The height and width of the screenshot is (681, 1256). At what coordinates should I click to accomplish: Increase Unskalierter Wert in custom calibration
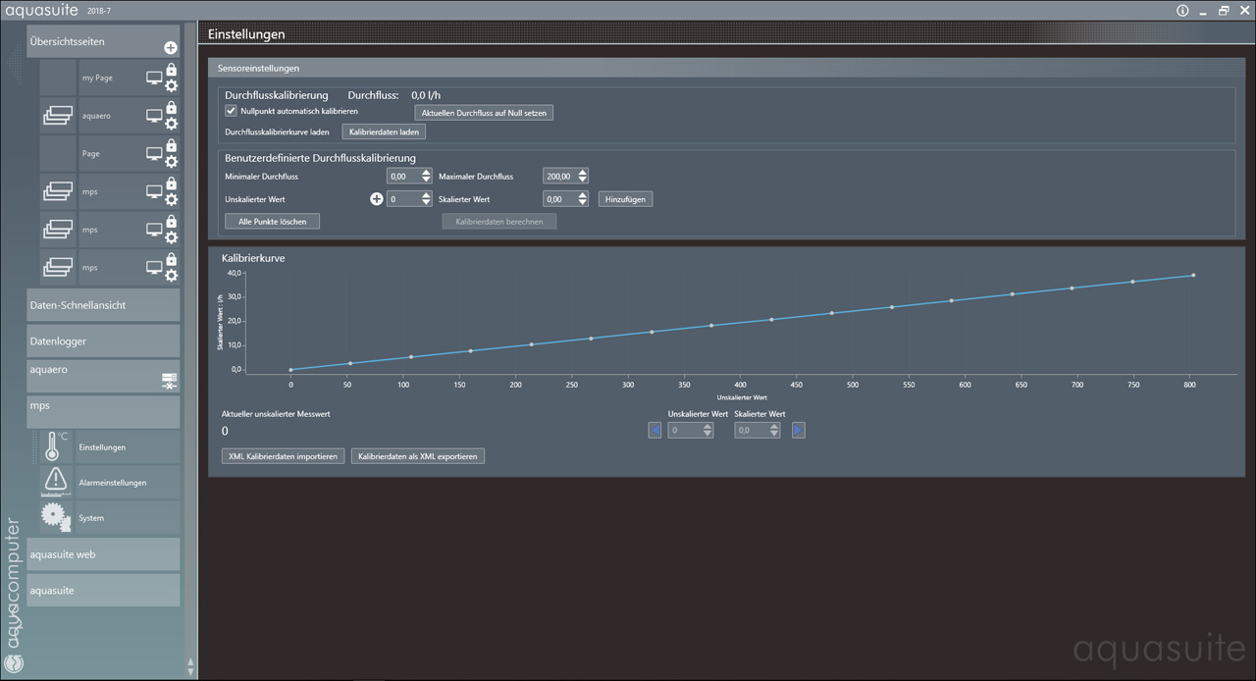426,195
